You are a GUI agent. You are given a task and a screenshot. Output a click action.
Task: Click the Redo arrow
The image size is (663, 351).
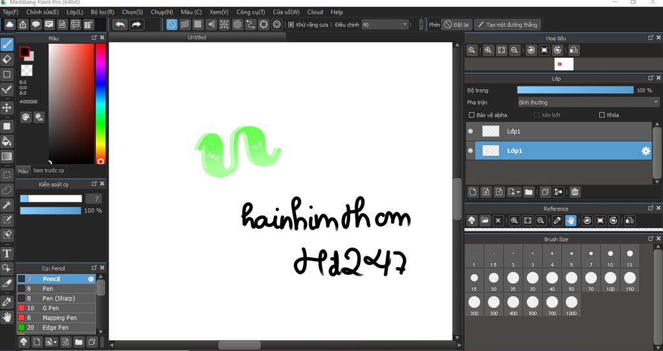click(x=136, y=25)
